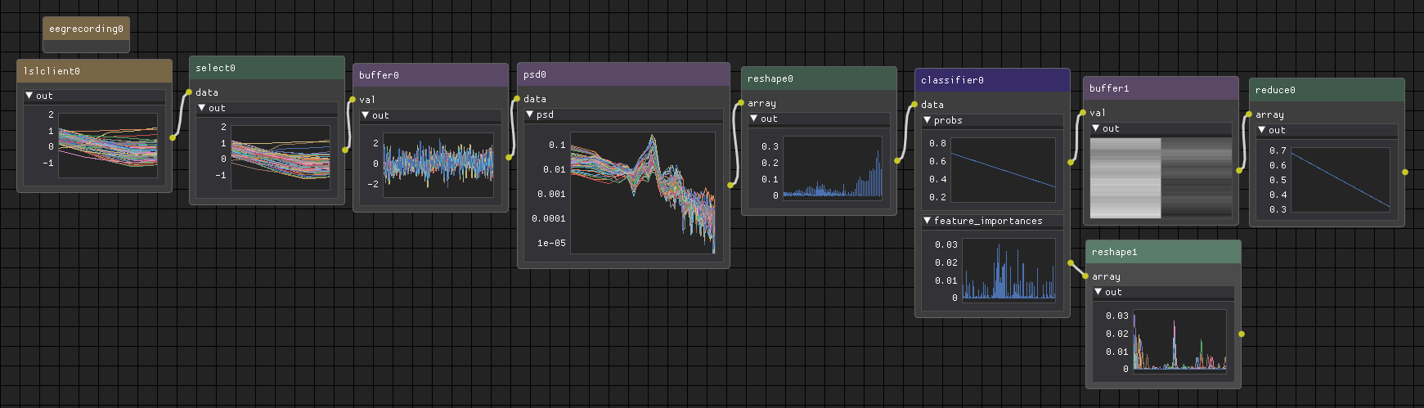Click the array input pin on reduce0
1424x408 pixels.
(1250, 114)
